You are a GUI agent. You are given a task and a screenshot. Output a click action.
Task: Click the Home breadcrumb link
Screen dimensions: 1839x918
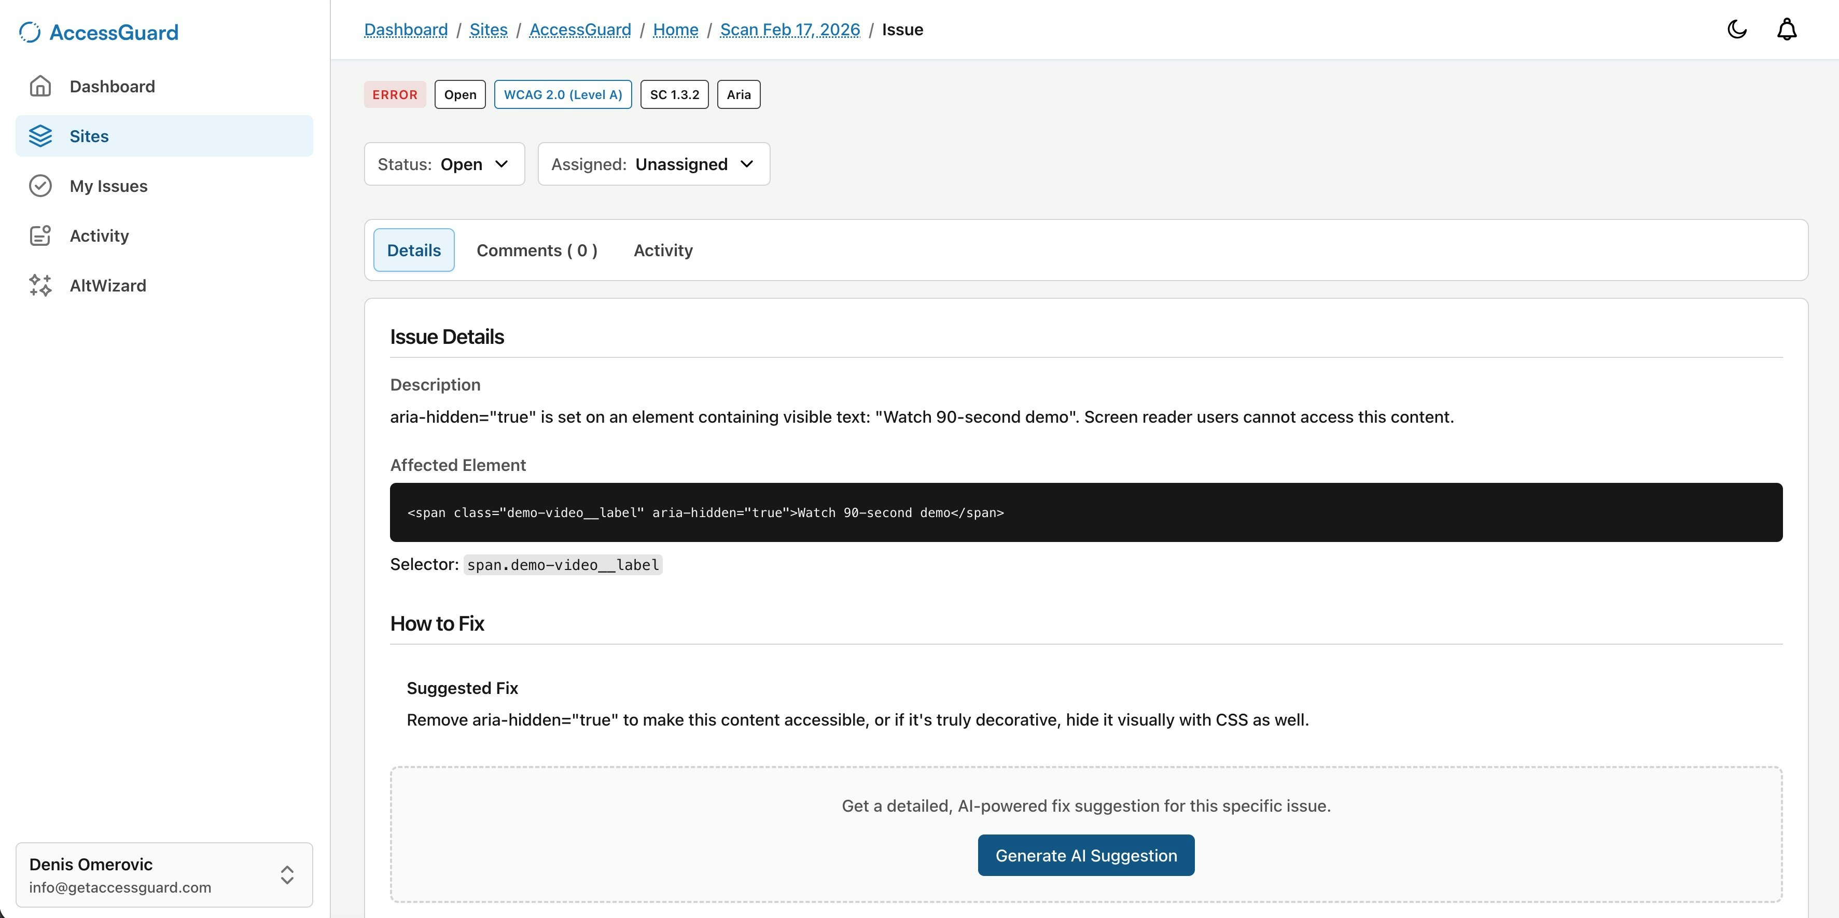pos(675,30)
